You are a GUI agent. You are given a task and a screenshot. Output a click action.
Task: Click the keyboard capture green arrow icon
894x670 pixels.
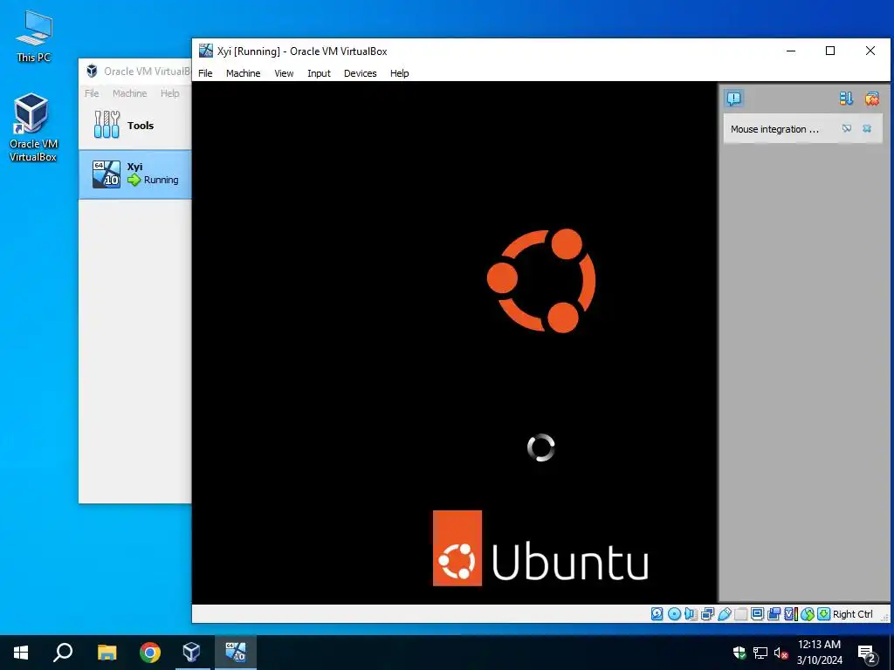click(x=824, y=614)
